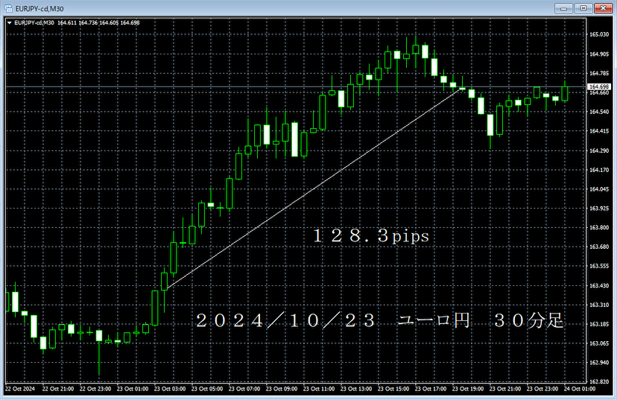Click the 164.905 price scale label
The width and height of the screenshot is (617, 400).
coord(599,54)
